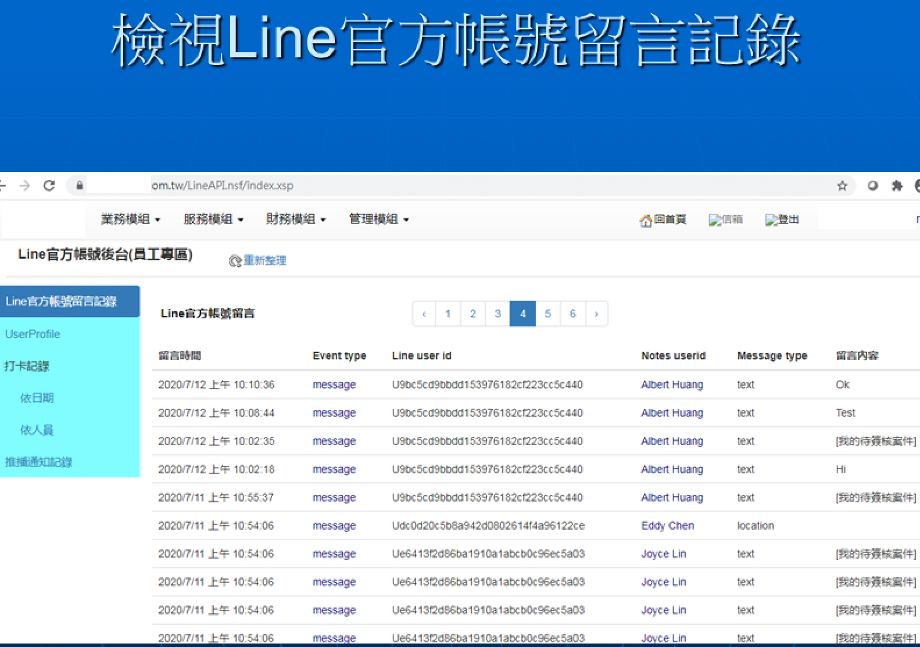Go to page 6 of messages

(573, 314)
